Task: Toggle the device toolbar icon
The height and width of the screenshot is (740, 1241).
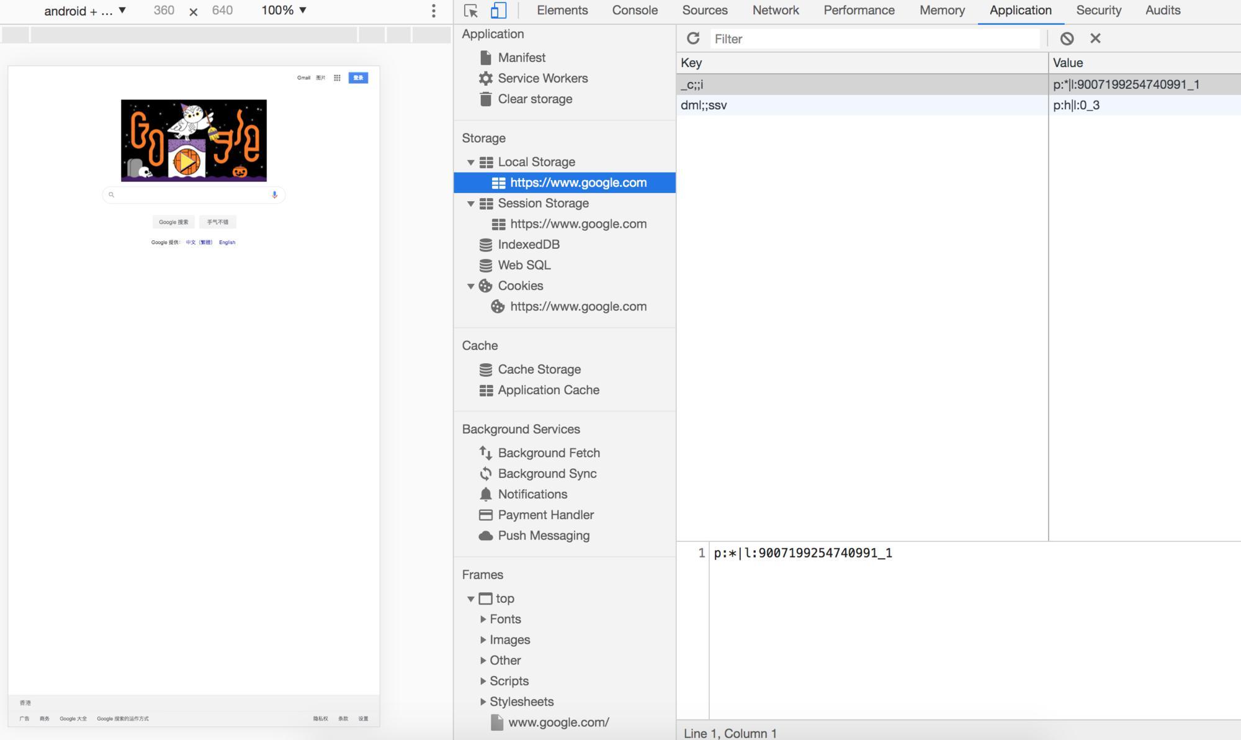Action: pyautogui.click(x=498, y=11)
